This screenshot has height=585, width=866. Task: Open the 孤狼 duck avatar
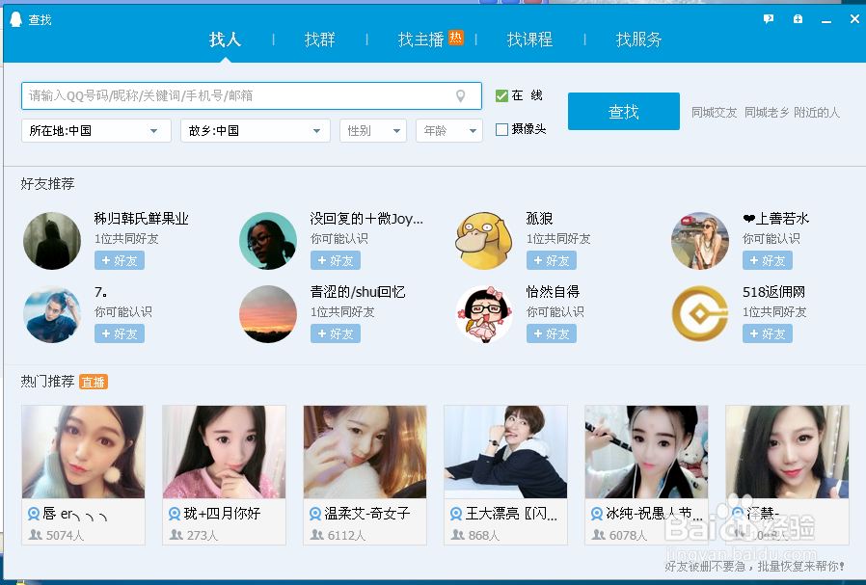point(484,241)
